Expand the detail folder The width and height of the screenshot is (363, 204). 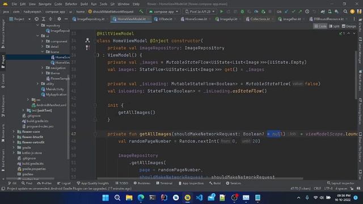(43, 46)
